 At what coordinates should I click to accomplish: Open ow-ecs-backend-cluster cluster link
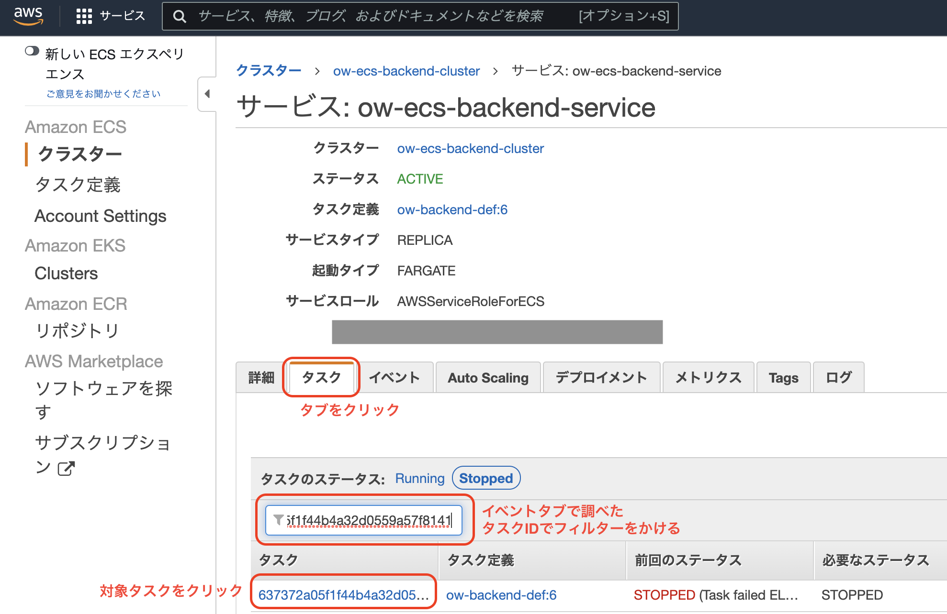[x=470, y=148]
